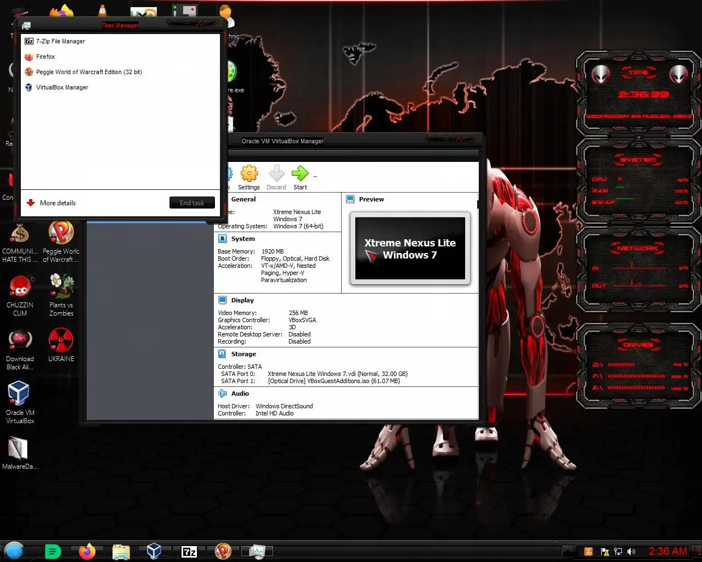Viewport: 702px width, 562px height.
Task: Click the DRIVES widget header
Action: (x=638, y=345)
